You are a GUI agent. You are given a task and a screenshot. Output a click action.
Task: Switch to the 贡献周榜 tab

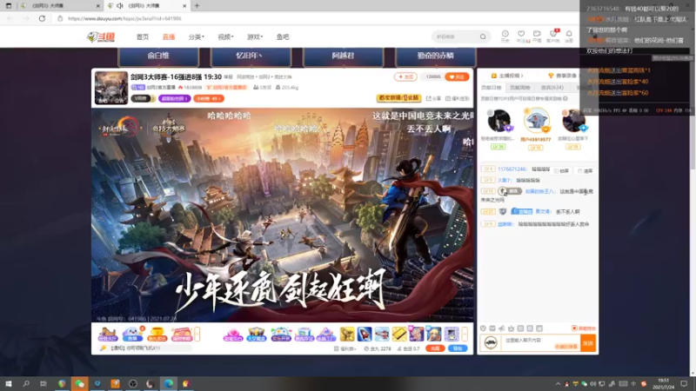click(x=519, y=88)
